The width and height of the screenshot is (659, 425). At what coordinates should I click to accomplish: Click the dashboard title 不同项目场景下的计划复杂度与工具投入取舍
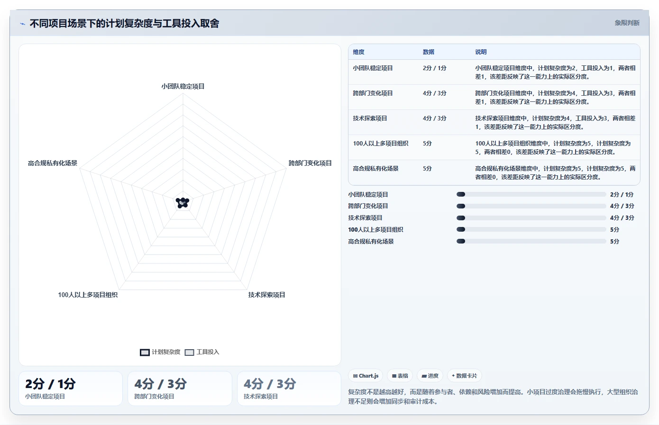click(124, 23)
